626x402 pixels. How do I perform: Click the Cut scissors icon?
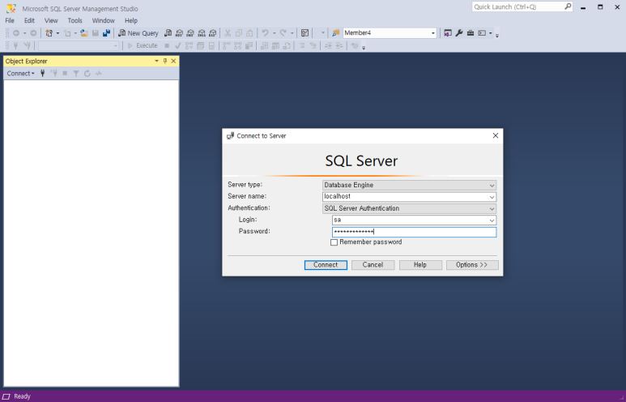228,33
